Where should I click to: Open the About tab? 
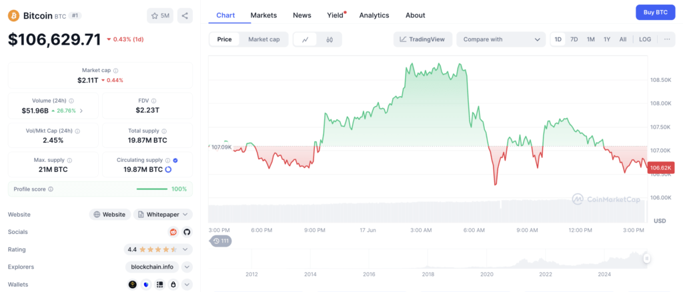click(x=415, y=15)
